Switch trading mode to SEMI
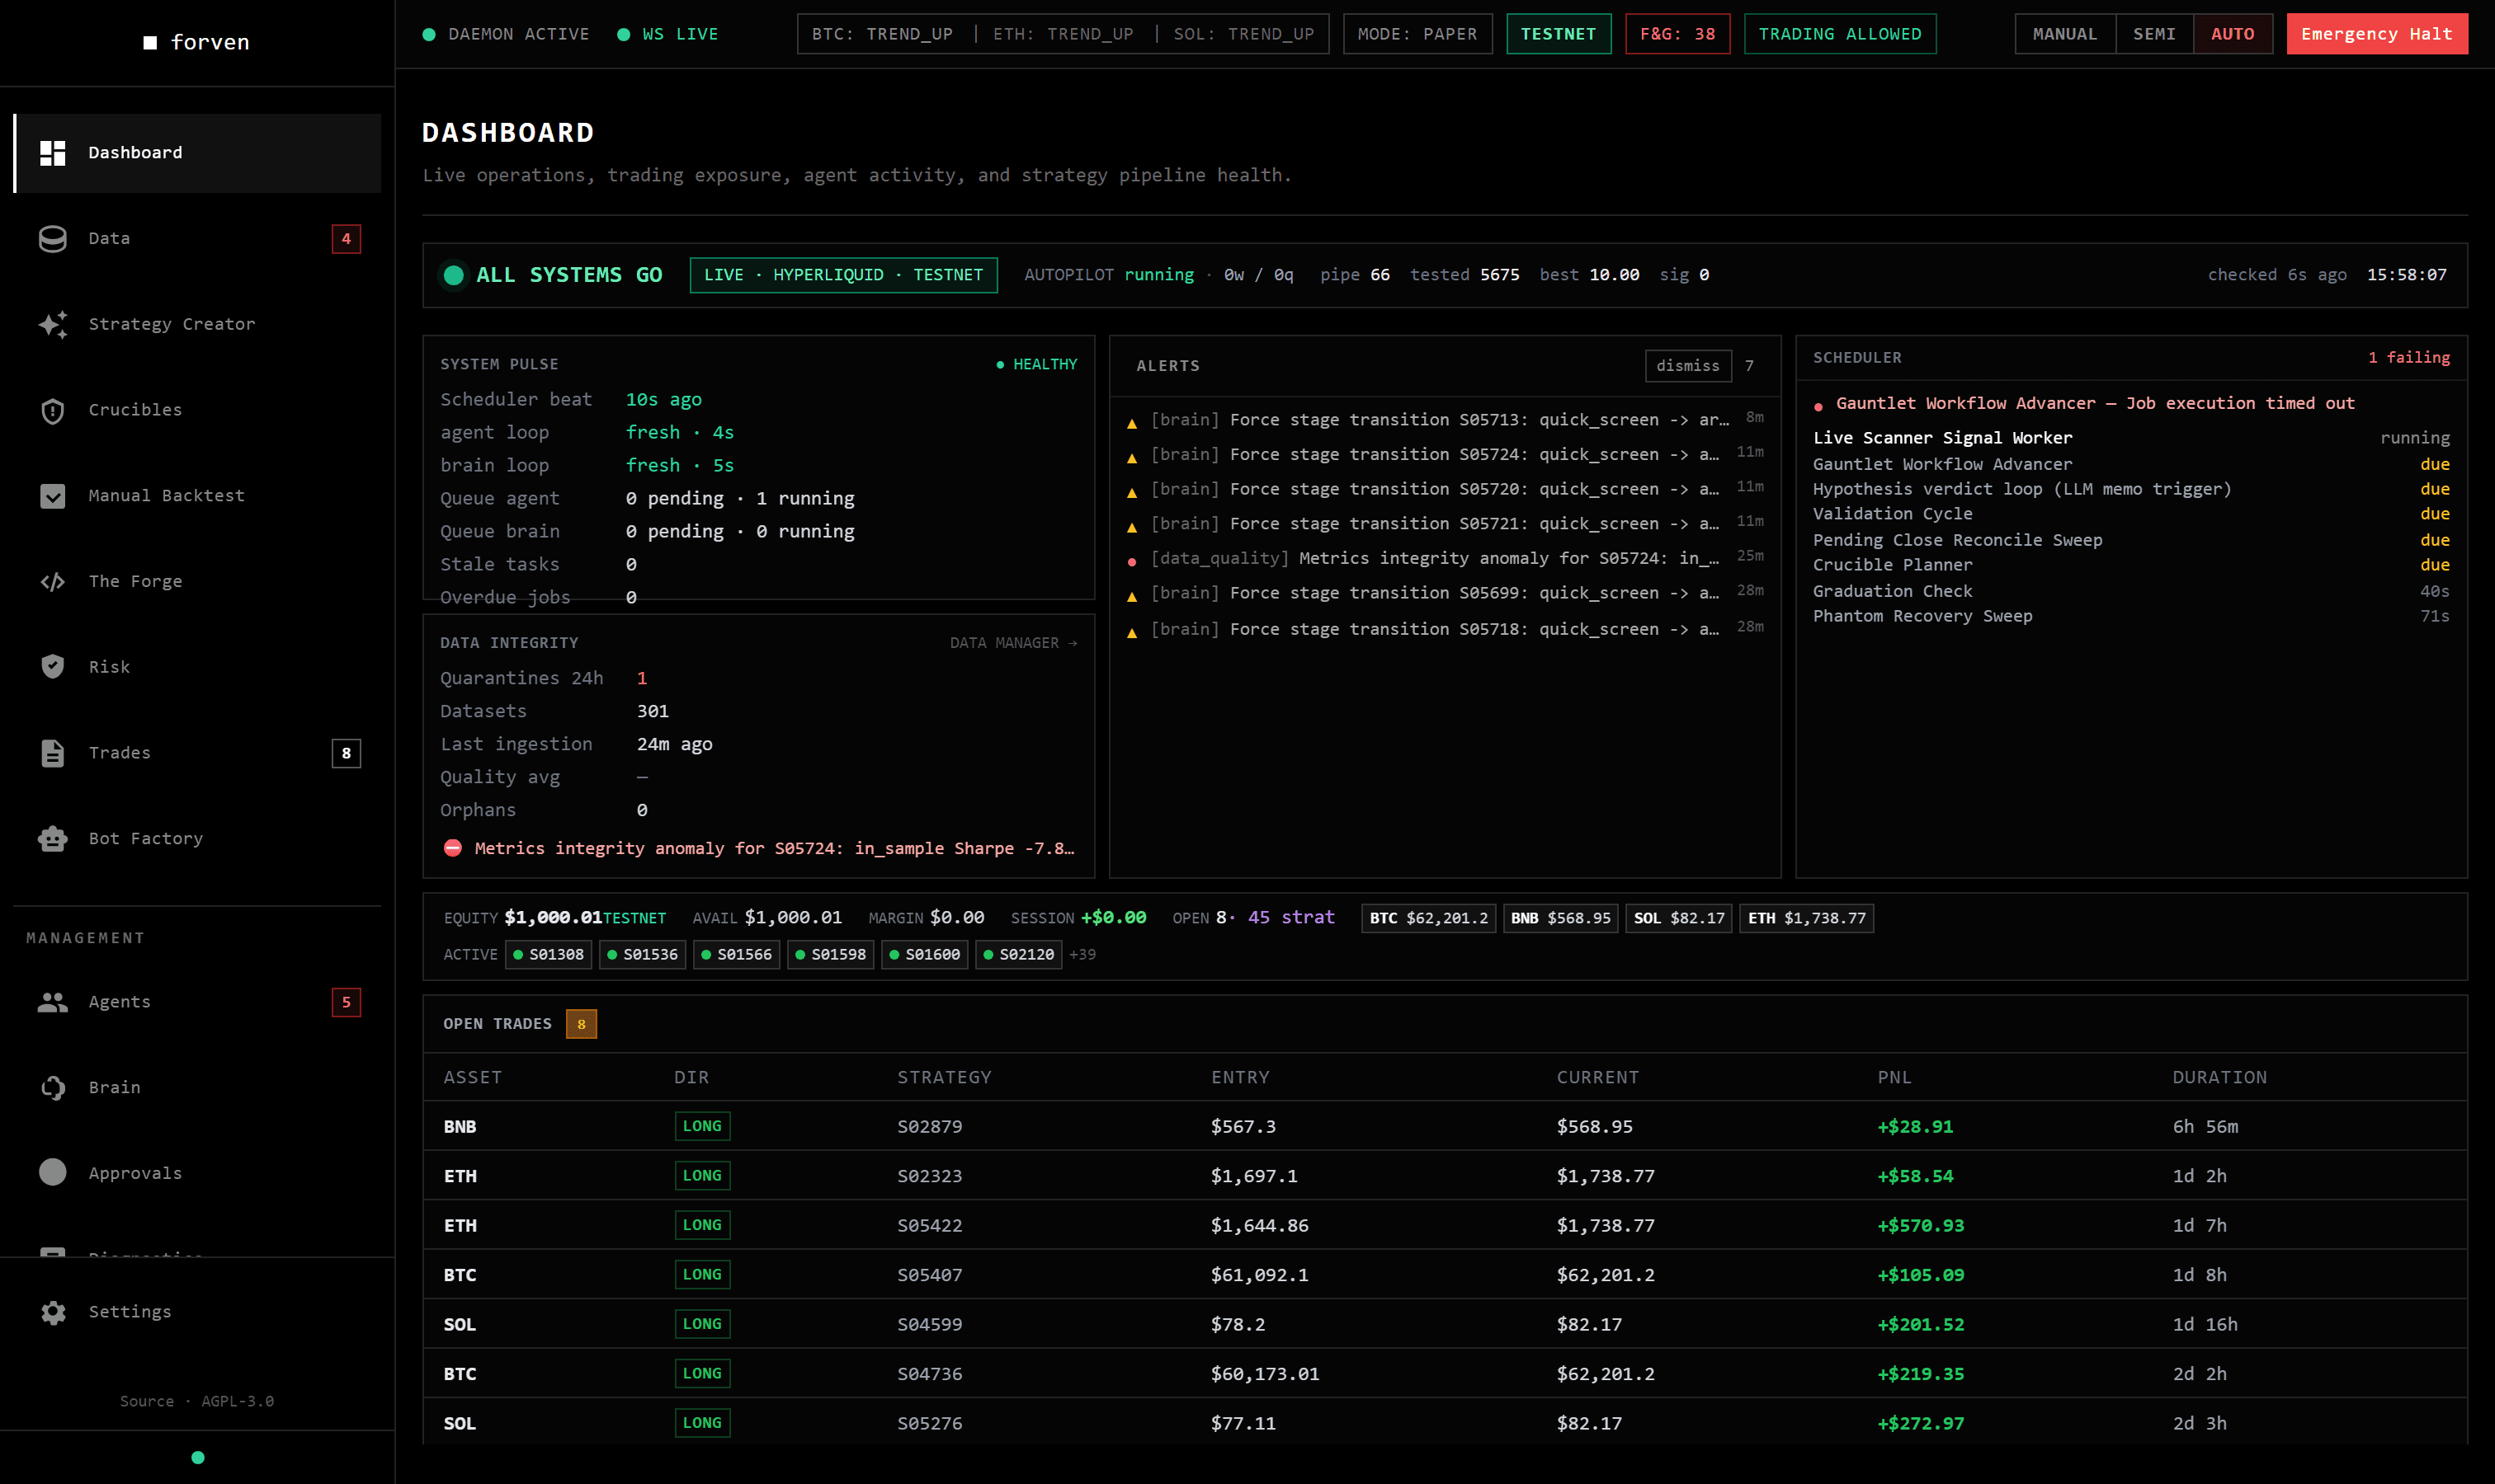This screenshot has height=1484, width=2495. click(2155, 34)
